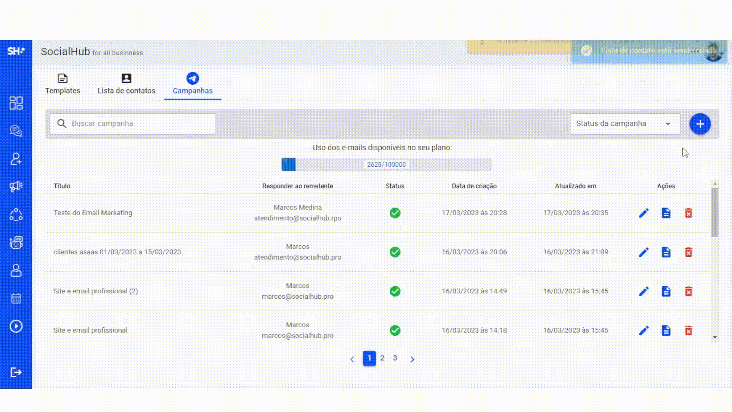Open the logout icon at sidebar bottom
The image size is (732, 412).
click(x=16, y=372)
